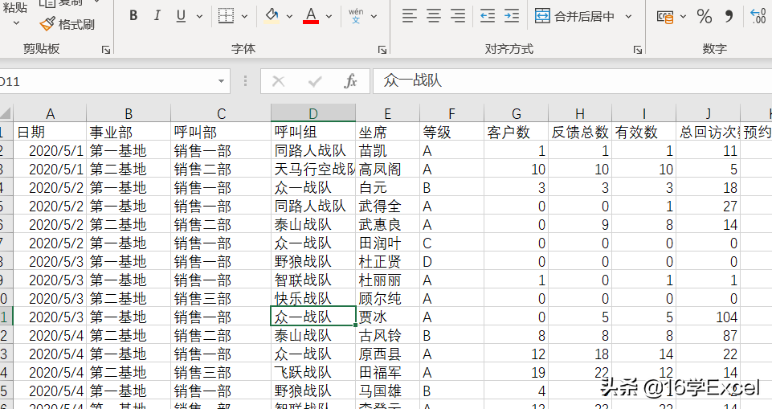Apply cell borders button
Screen dimensions: 772x409
pos(226,16)
